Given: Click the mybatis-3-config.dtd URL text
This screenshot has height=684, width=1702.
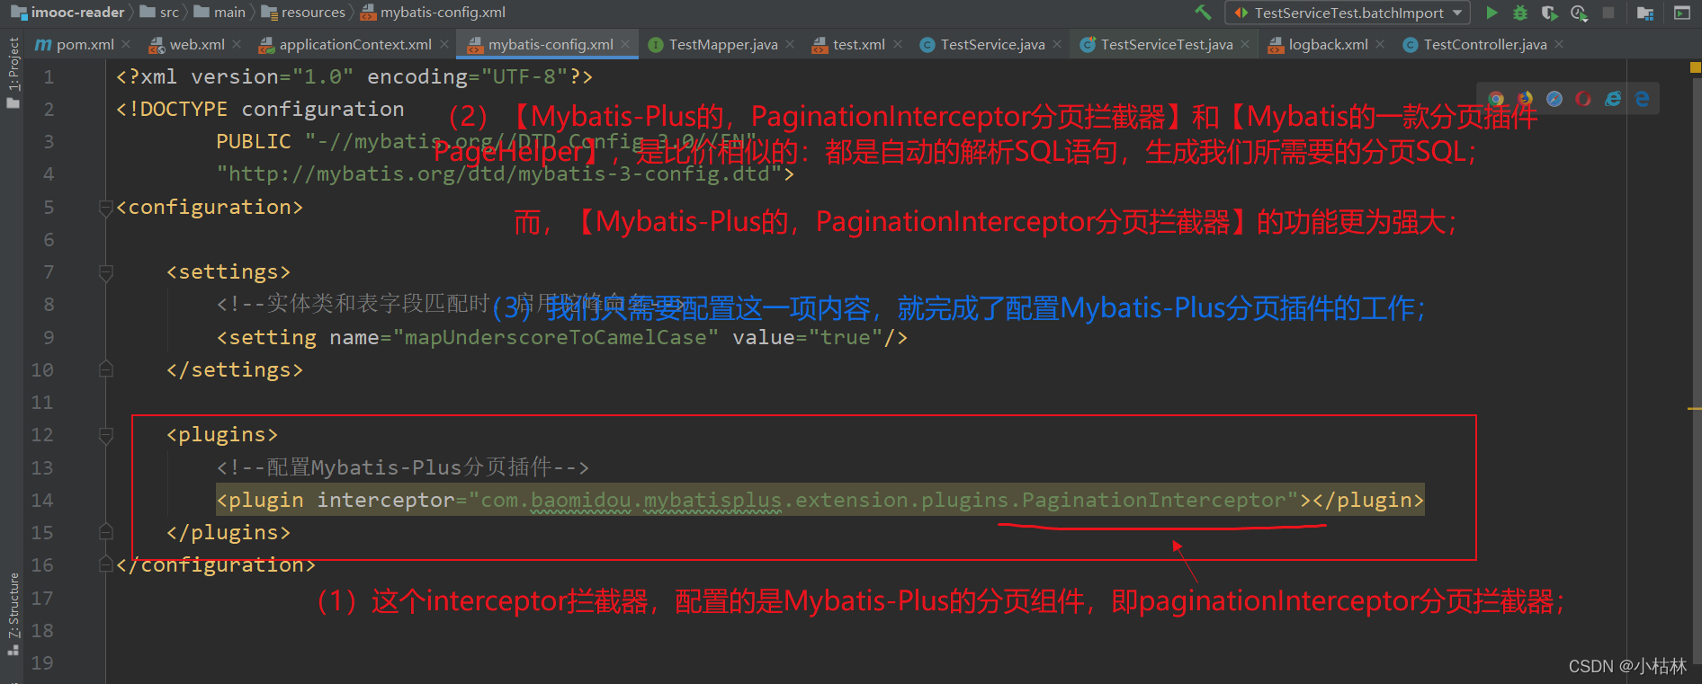Looking at the screenshot, I should 499,174.
